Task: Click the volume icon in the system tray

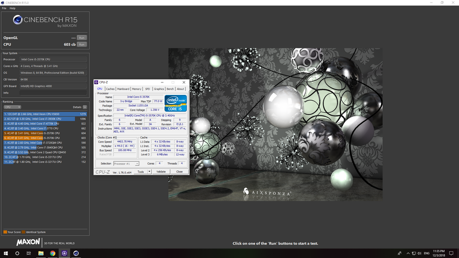Action: 419,253
